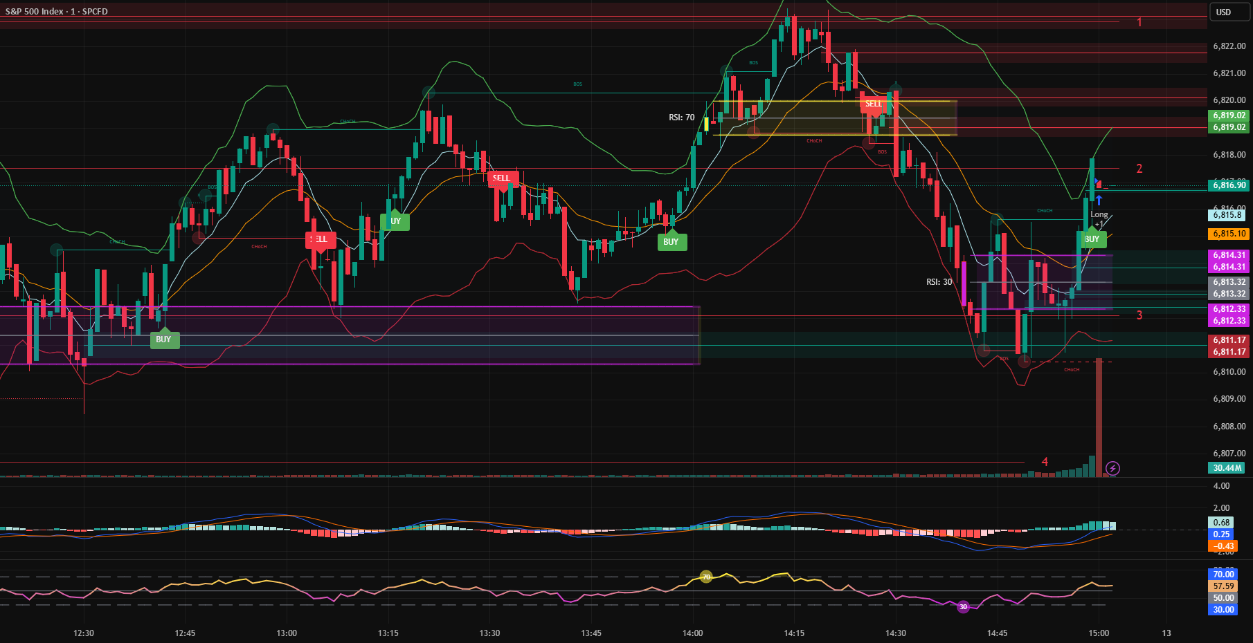The width and height of the screenshot is (1253, 643).
Task: Select the red level number 3 label
Action: [x=1139, y=315]
